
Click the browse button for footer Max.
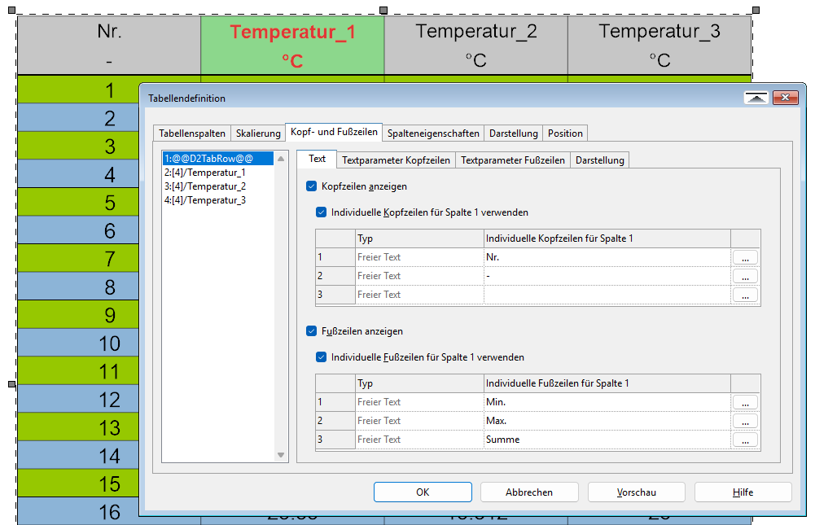745,421
